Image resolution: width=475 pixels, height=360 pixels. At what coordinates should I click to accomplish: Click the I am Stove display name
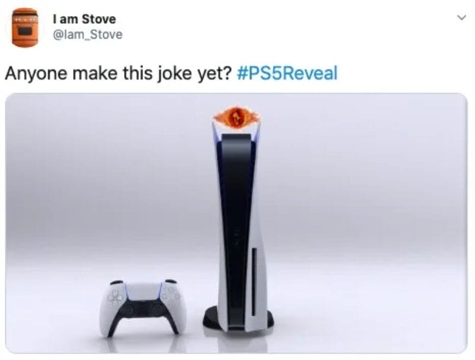84,20
